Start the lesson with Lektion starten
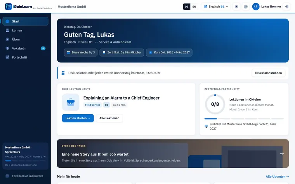 (78, 118)
